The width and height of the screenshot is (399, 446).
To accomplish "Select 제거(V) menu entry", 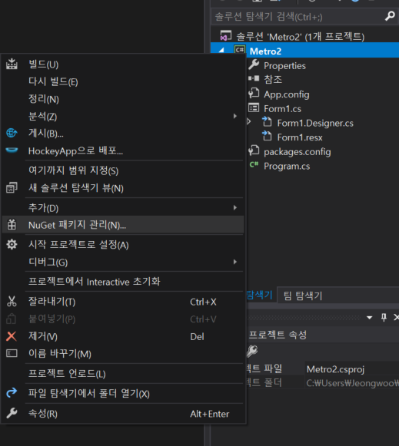I will [122, 336].
